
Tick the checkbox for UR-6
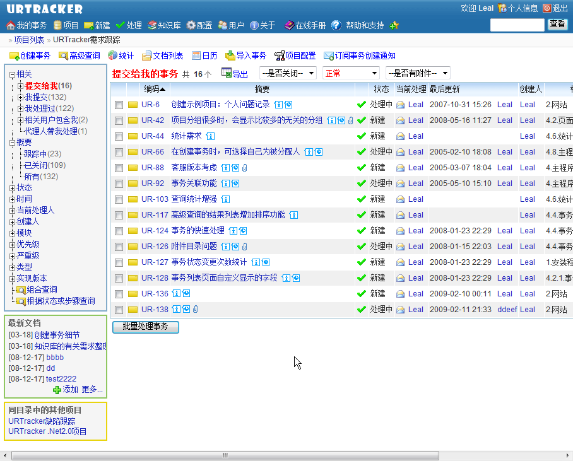coord(119,105)
